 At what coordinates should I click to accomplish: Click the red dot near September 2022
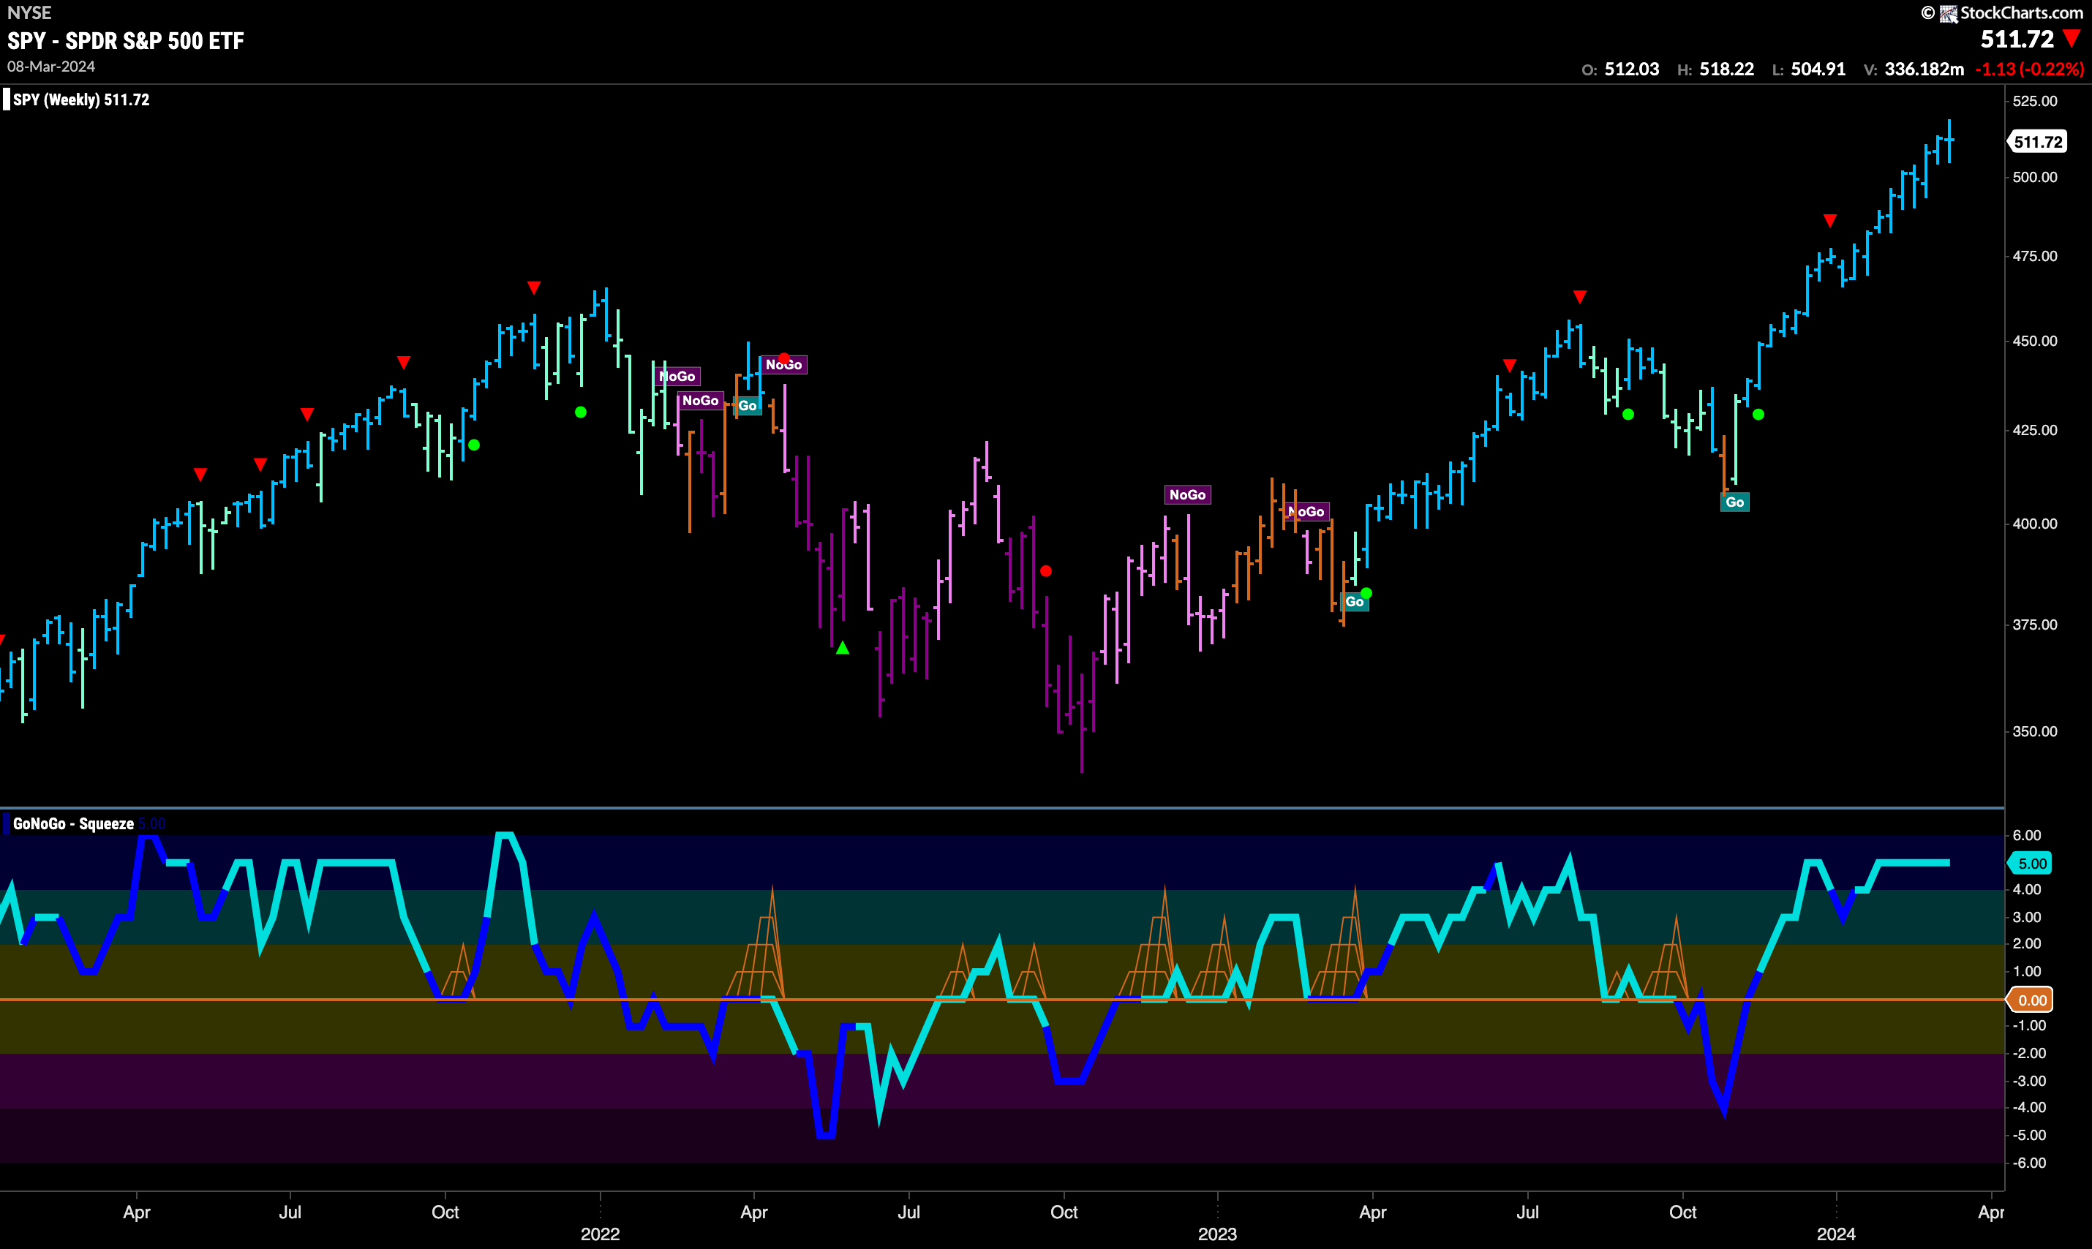coord(1045,570)
